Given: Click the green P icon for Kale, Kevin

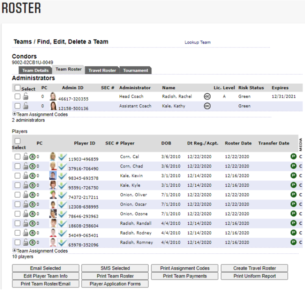Looking at the screenshot, I should 294,176.
